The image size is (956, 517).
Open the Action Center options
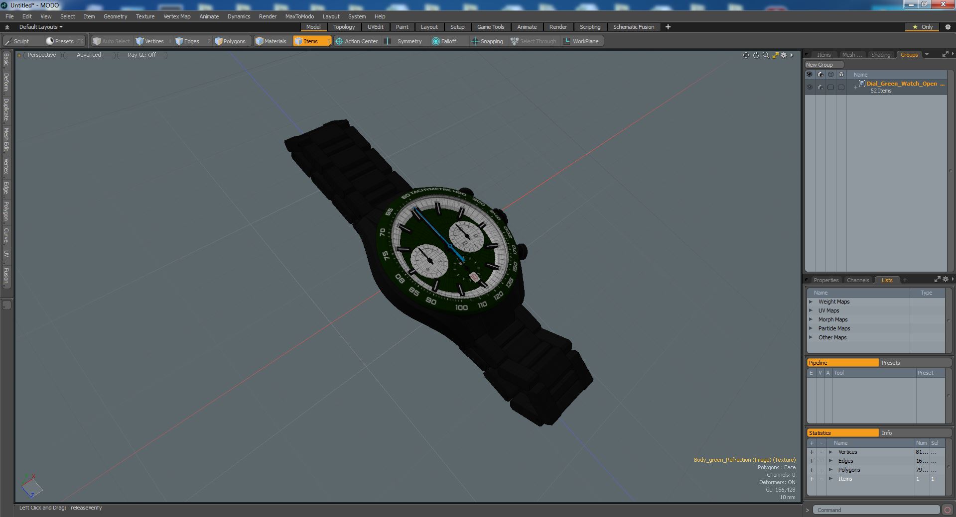(x=357, y=41)
